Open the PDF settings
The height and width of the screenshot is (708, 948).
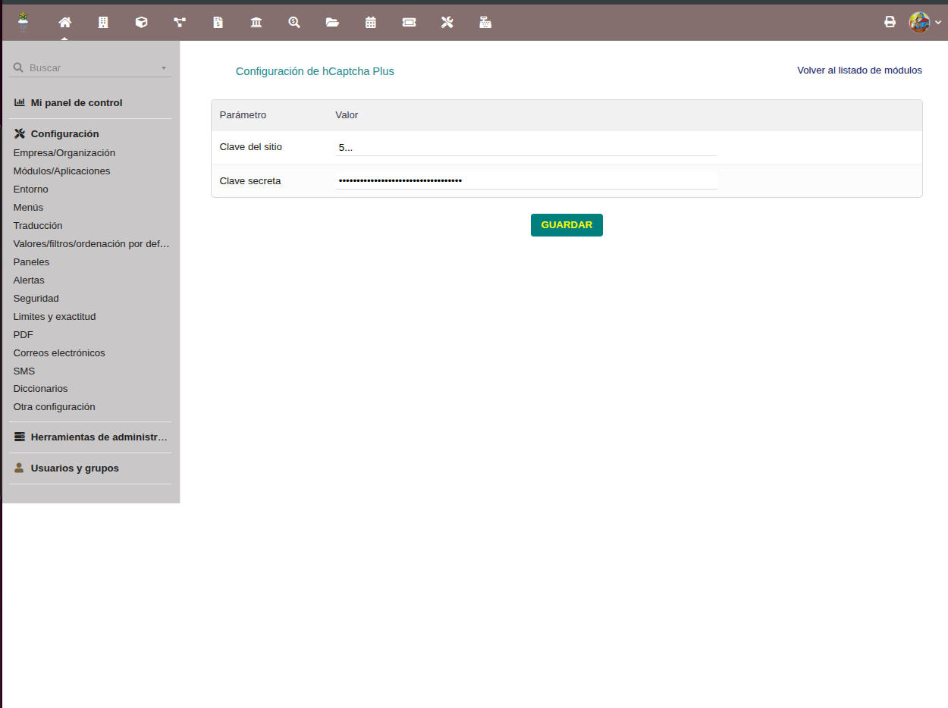point(24,334)
